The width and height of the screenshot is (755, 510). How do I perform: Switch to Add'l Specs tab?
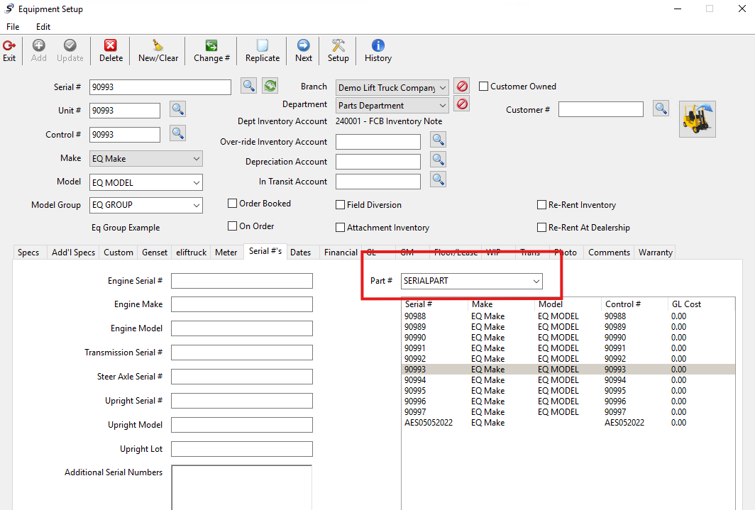point(73,253)
